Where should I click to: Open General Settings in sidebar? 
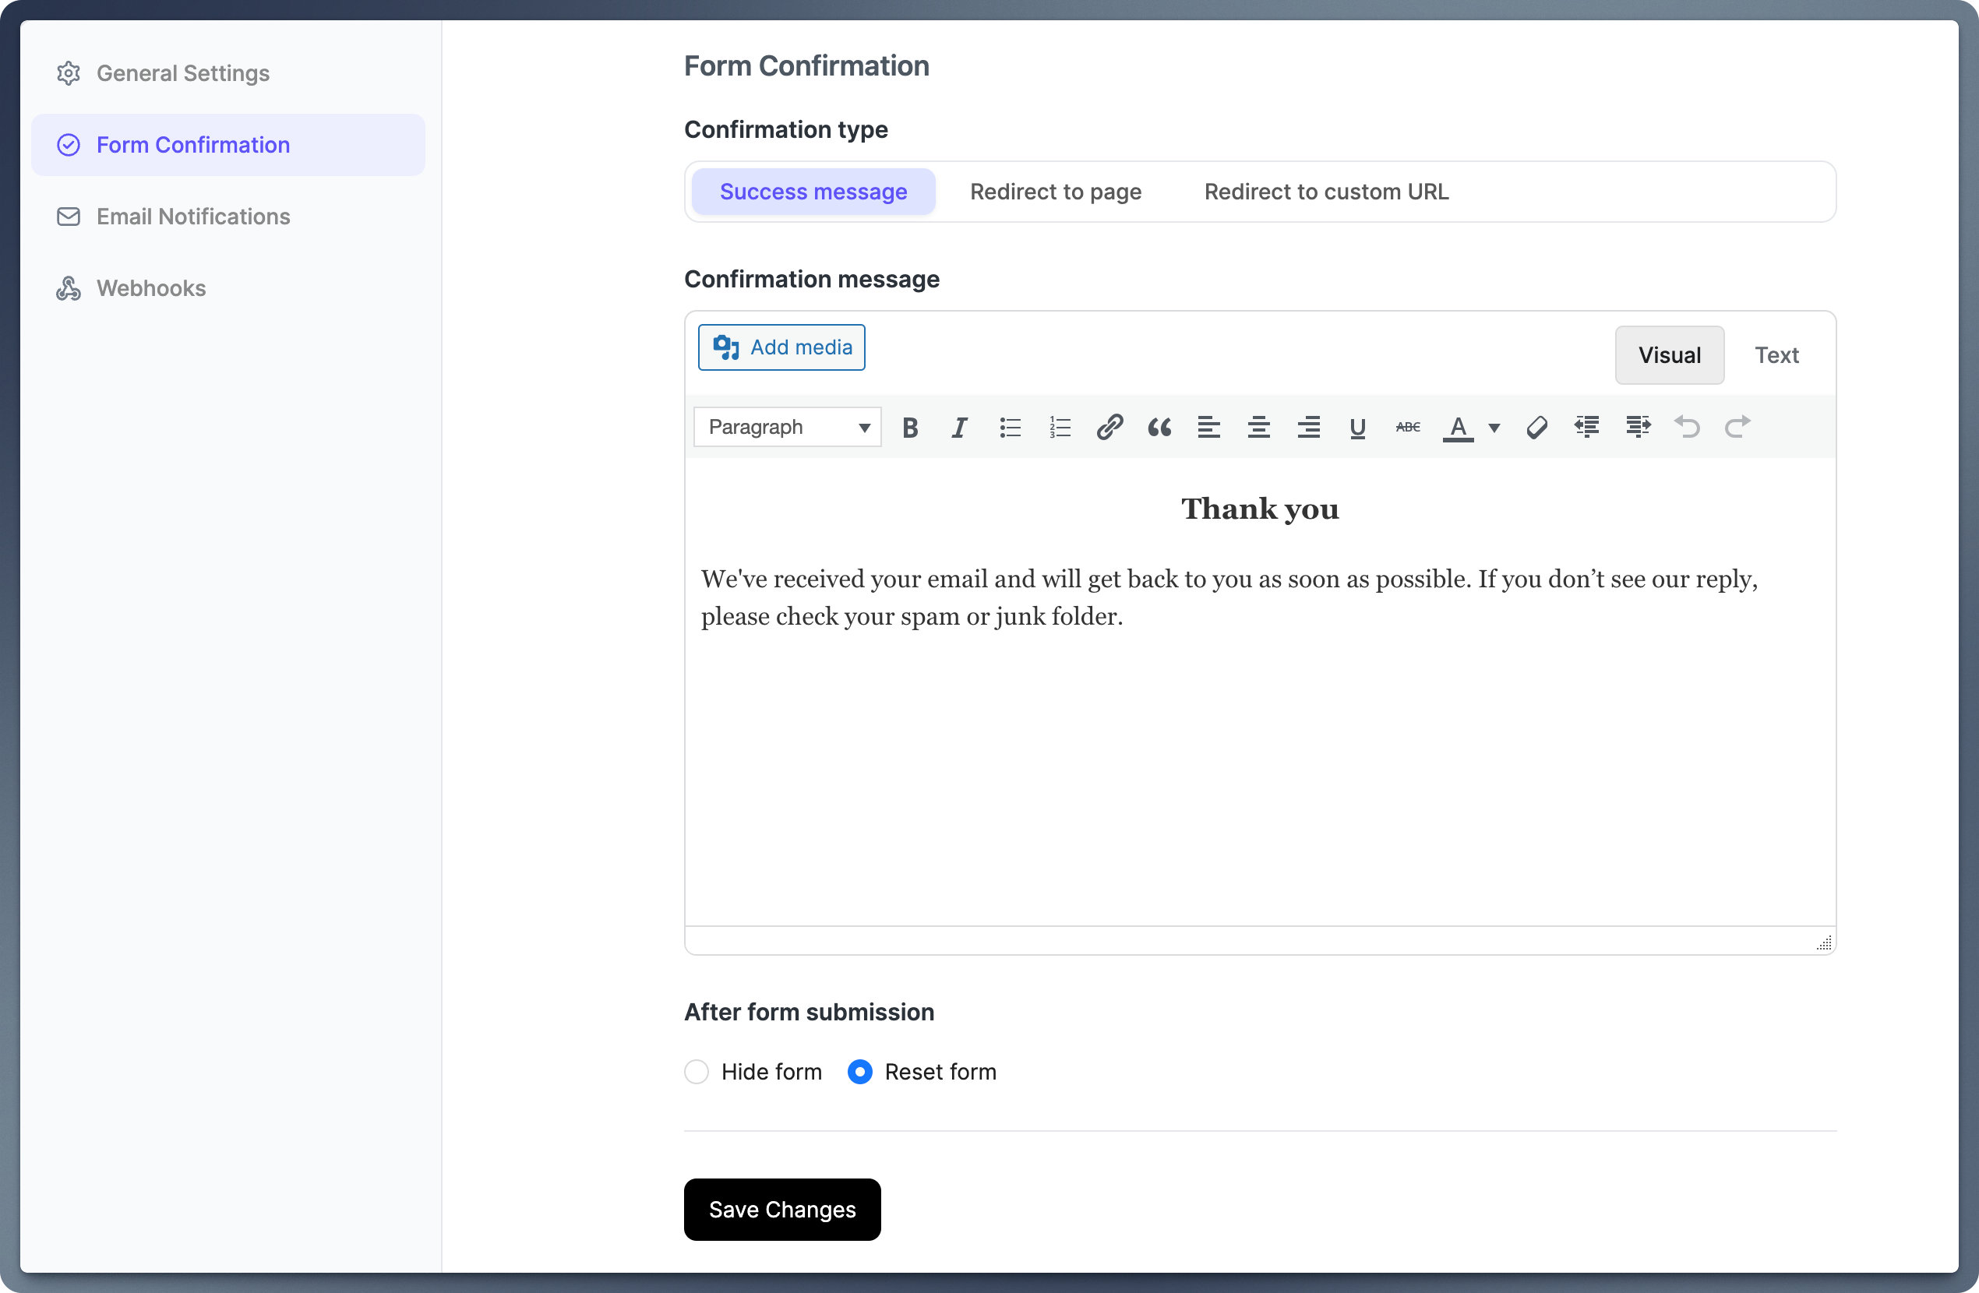[228, 73]
